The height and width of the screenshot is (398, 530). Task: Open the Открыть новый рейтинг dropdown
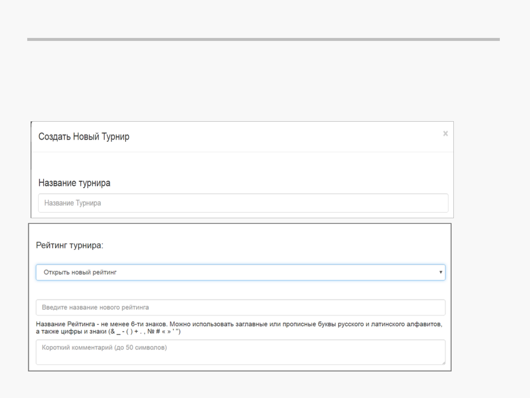click(x=240, y=272)
